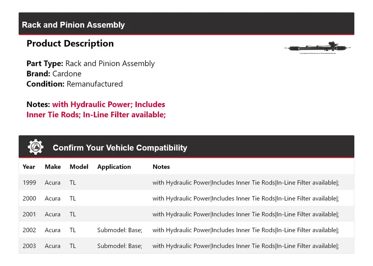Click the Part Type line
The image size is (373, 266).
[x=91, y=64]
